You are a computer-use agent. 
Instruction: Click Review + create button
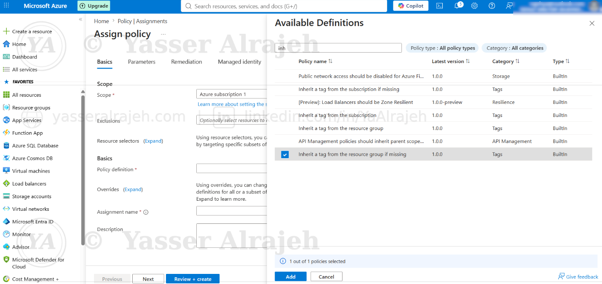(x=193, y=279)
